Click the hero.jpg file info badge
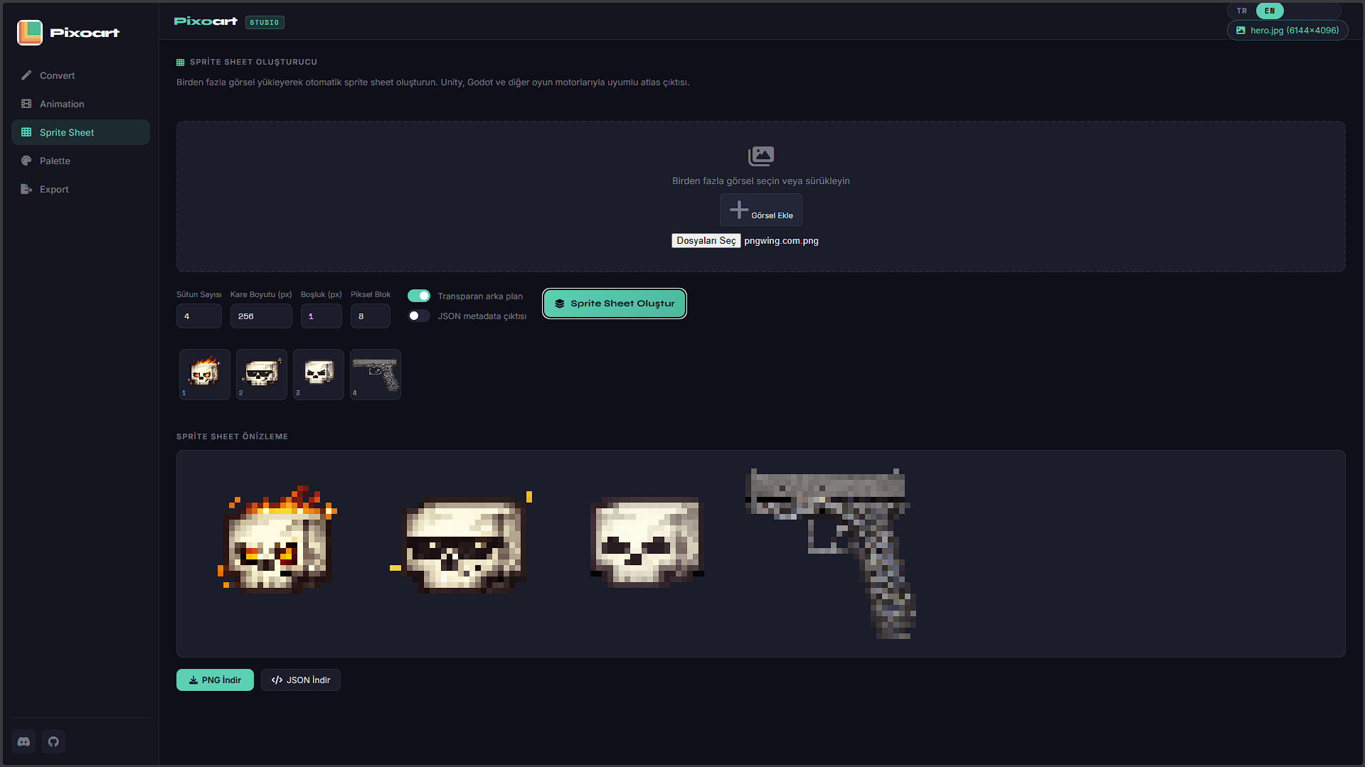Viewport: 1365px width, 767px height. point(1287,31)
